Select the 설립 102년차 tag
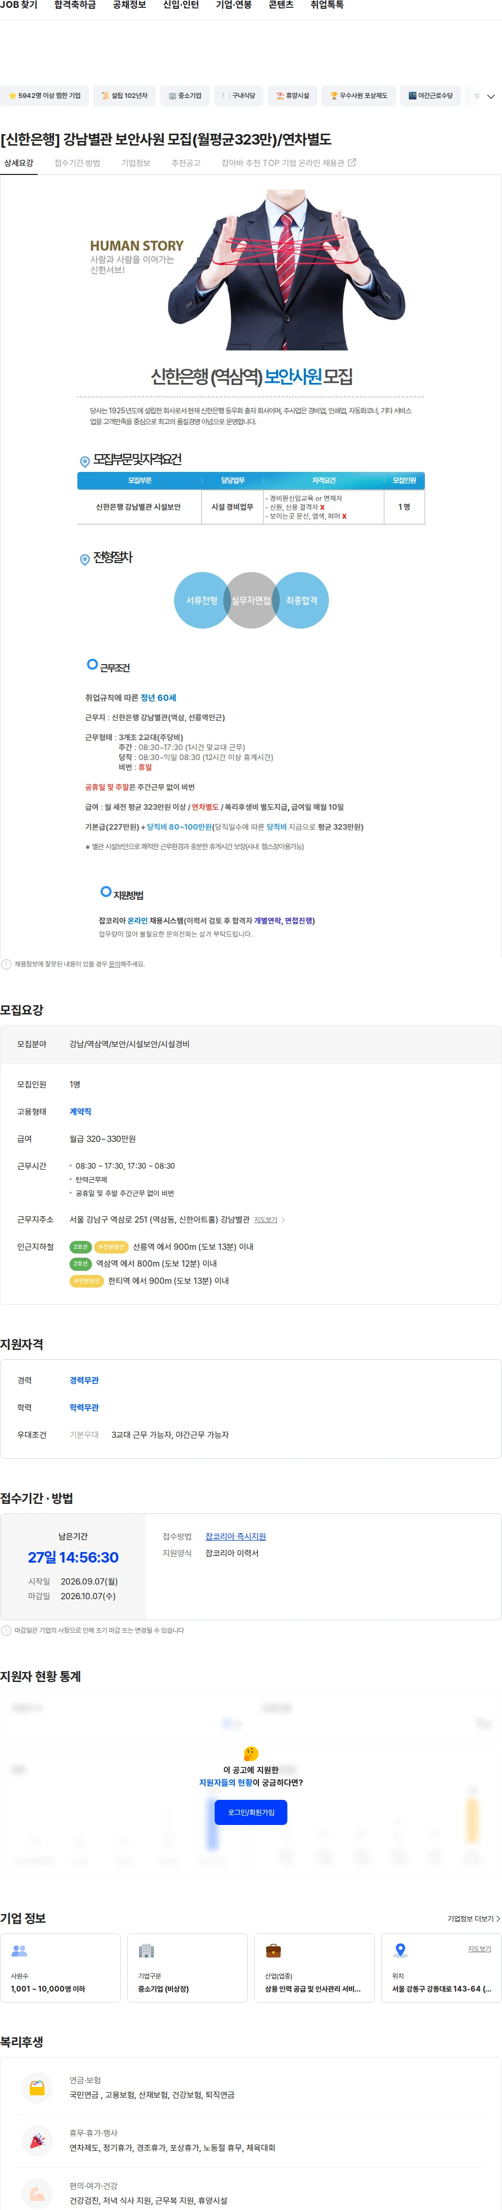 (x=124, y=96)
